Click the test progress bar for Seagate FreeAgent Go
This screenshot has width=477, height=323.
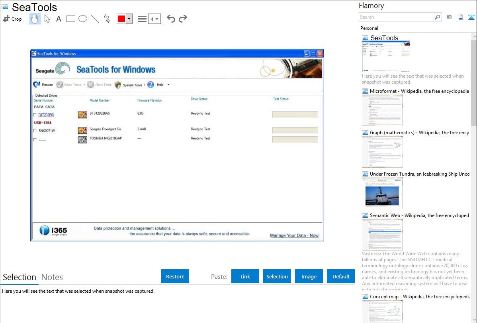coord(295,130)
